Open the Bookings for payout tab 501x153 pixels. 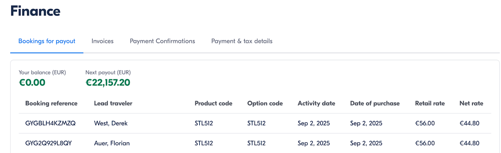pos(47,41)
